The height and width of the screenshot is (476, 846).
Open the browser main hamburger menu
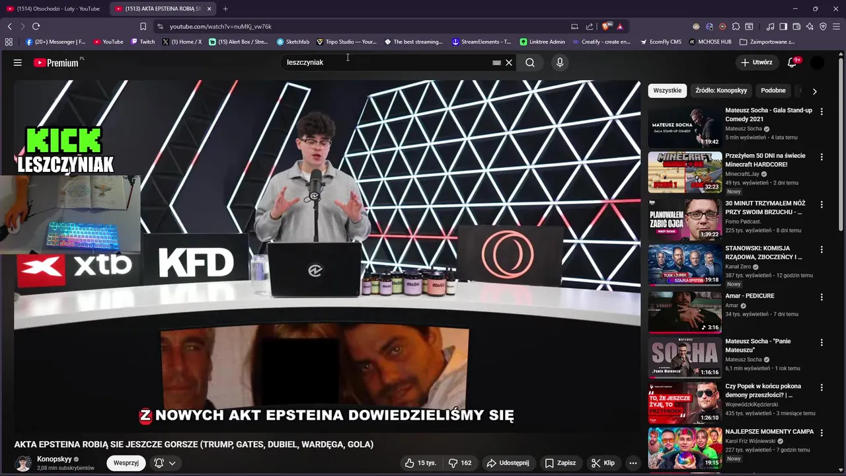[x=836, y=26]
